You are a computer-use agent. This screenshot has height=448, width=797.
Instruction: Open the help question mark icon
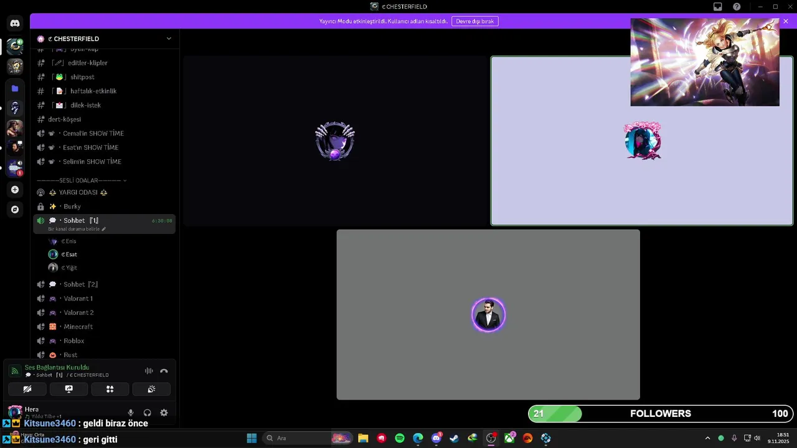click(x=737, y=7)
